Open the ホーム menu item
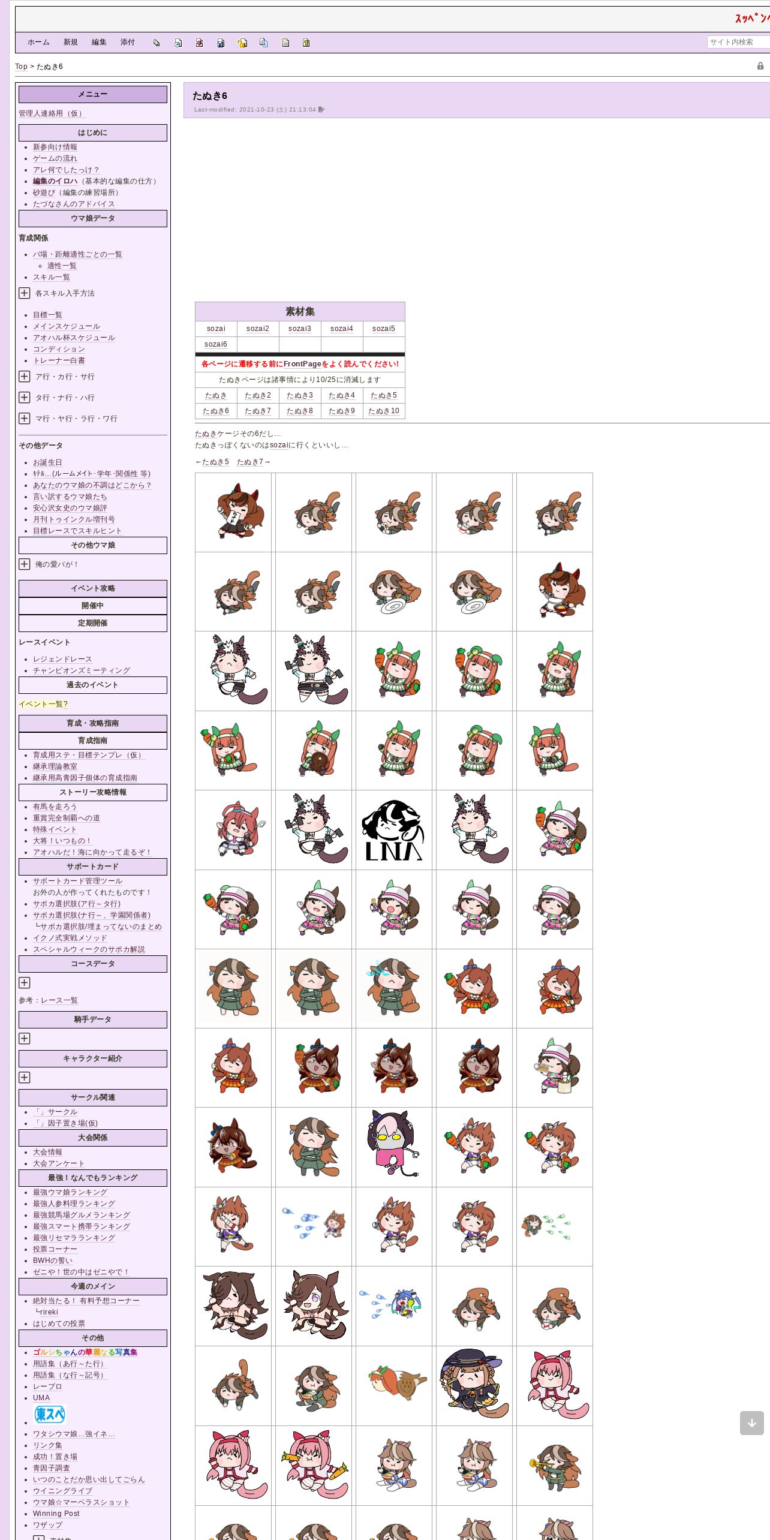This screenshot has height=1540, width=770. click(38, 42)
